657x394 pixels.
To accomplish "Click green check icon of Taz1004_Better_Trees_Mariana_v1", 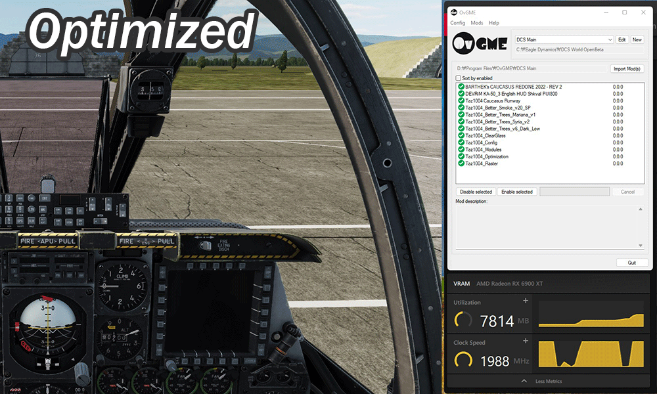I will coord(461,115).
